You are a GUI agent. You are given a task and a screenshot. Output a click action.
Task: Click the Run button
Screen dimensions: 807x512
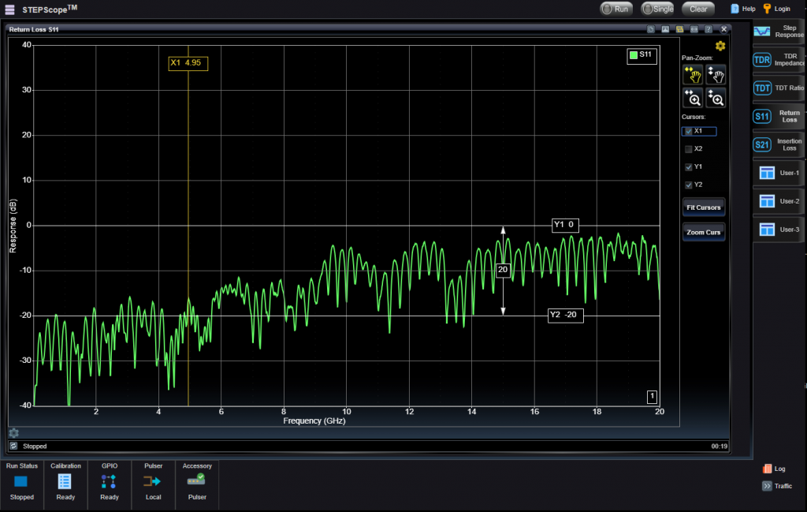tap(616, 9)
